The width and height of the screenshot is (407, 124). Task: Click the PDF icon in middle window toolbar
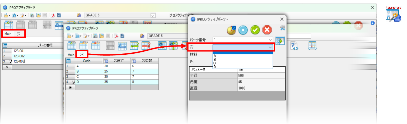tap(116, 36)
